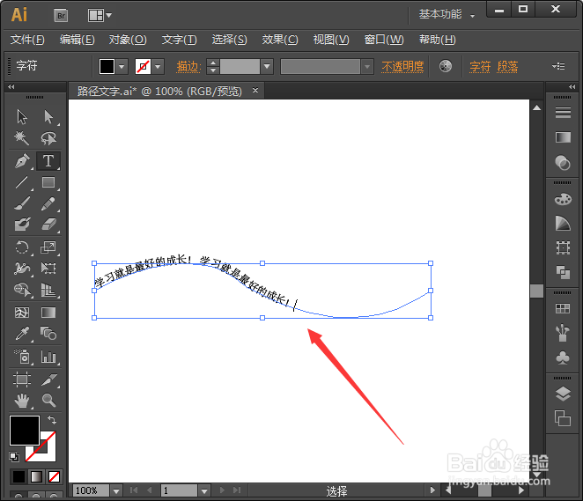Open the Layers panel icon
The image size is (583, 501).
563,394
